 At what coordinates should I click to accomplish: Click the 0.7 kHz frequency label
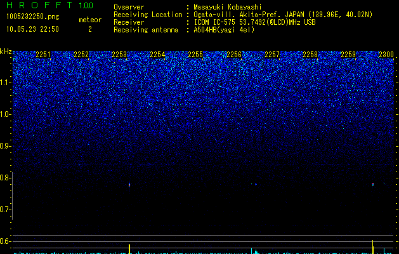click(6, 210)
